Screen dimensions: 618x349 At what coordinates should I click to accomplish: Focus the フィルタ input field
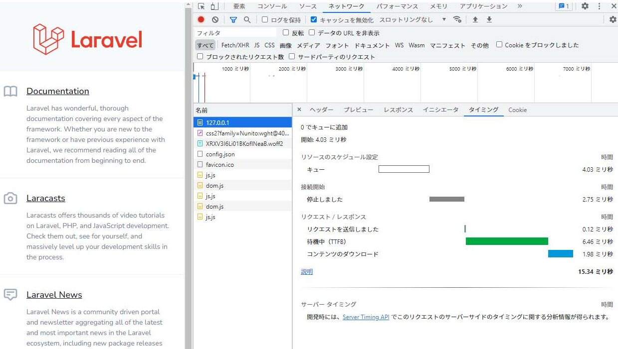click(x=236, y=33)
